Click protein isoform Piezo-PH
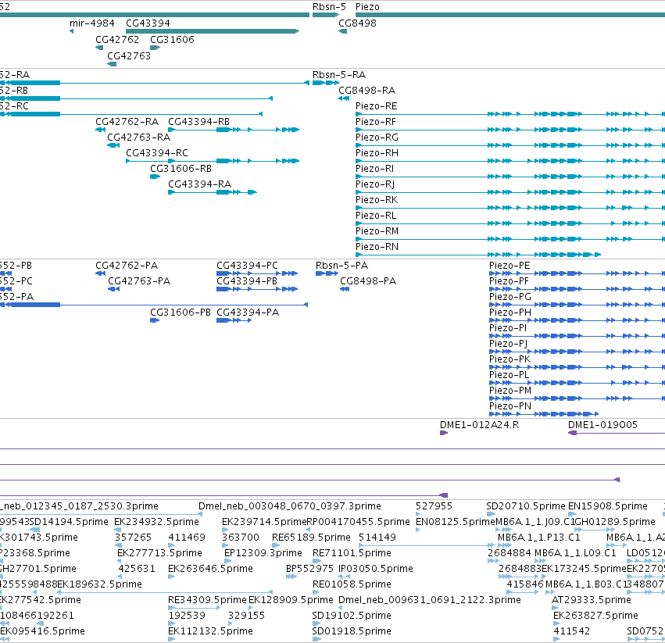This screenshot has height=643, width=665. click(x=510, y=313)
